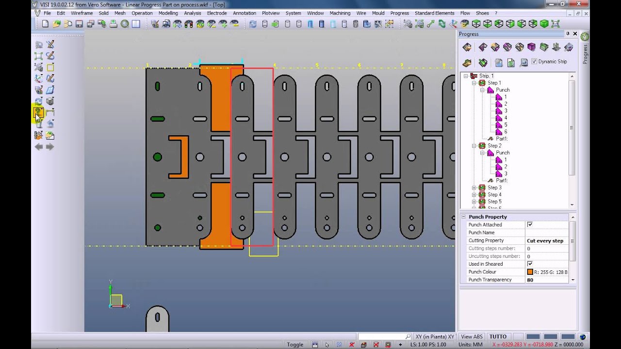Close the Progress panel

pos(575,34)
